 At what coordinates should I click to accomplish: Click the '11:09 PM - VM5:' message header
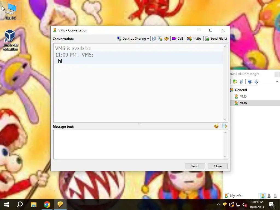(74, 55)
